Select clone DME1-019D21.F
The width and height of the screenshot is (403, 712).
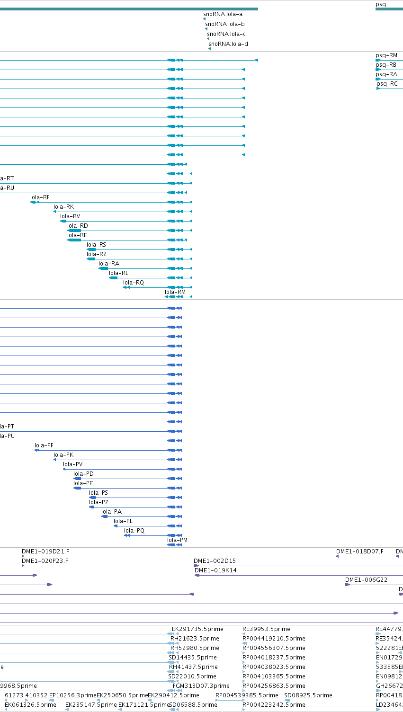pyautogui.click(x=45, y=552)
